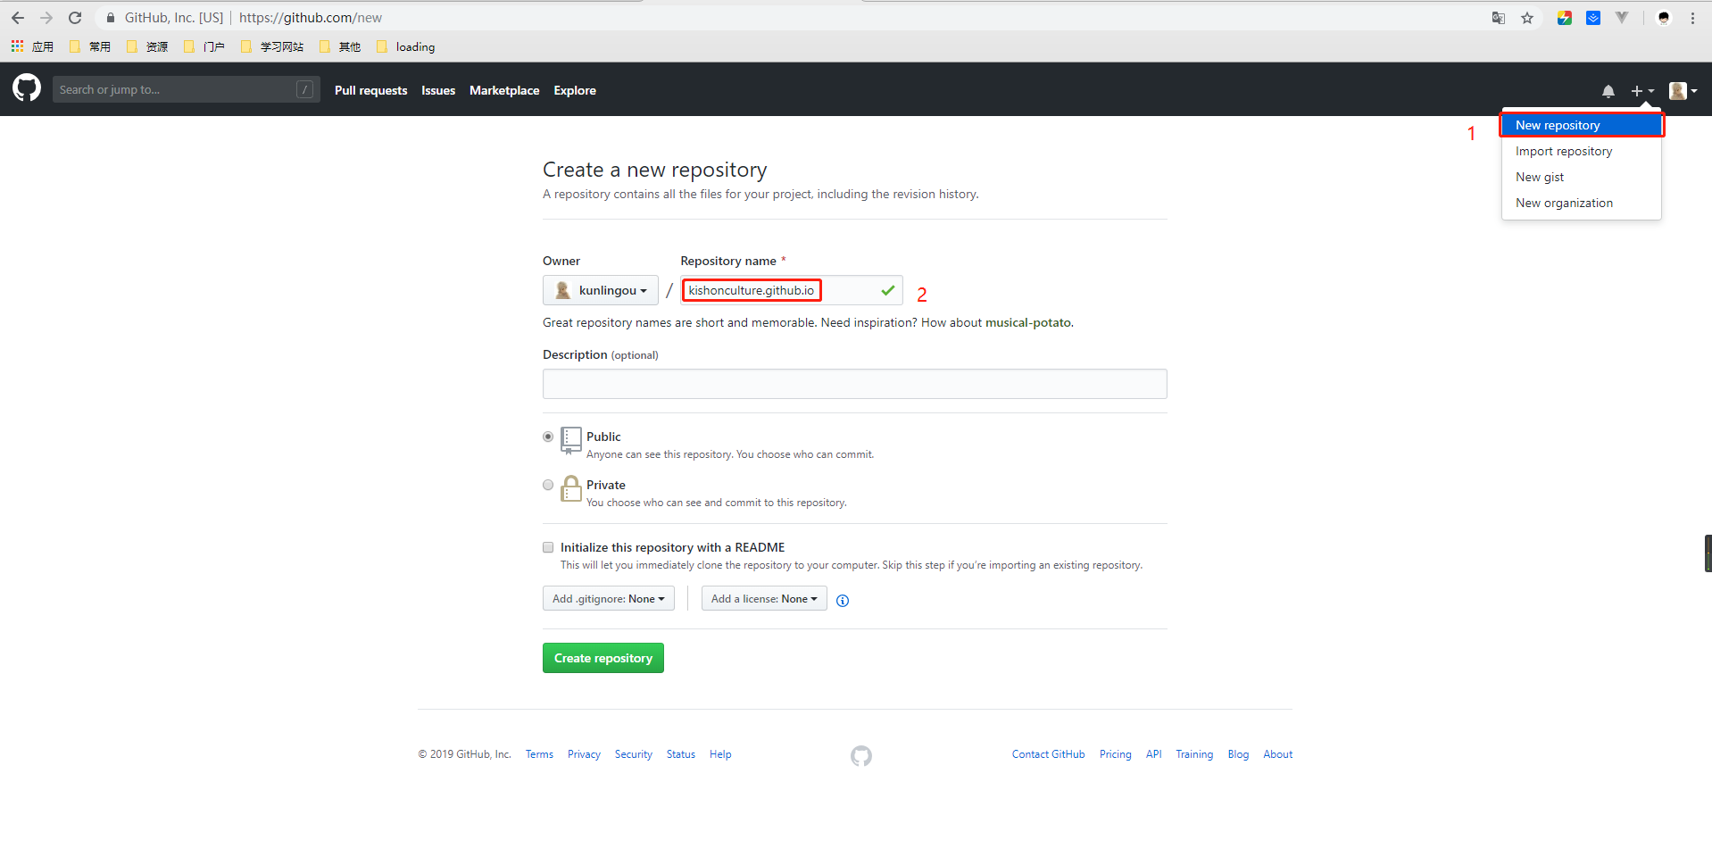Select the Private radio button
This screenshot has height=865, width=1712.
click(x=548, y=485)
